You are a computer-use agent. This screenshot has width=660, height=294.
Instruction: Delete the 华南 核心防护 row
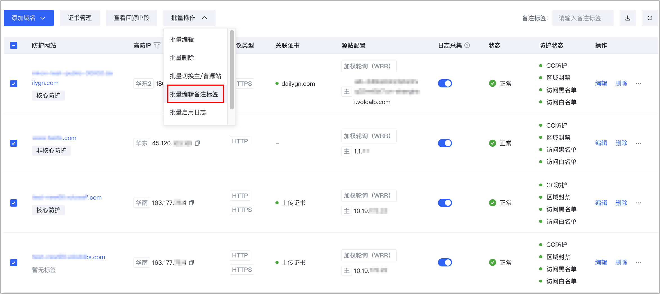pos(621,203)
